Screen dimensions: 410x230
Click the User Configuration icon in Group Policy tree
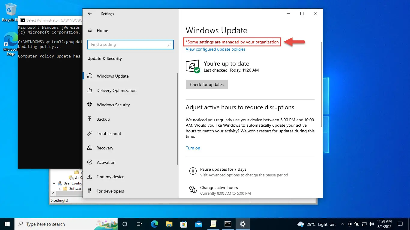click(59, 183)
